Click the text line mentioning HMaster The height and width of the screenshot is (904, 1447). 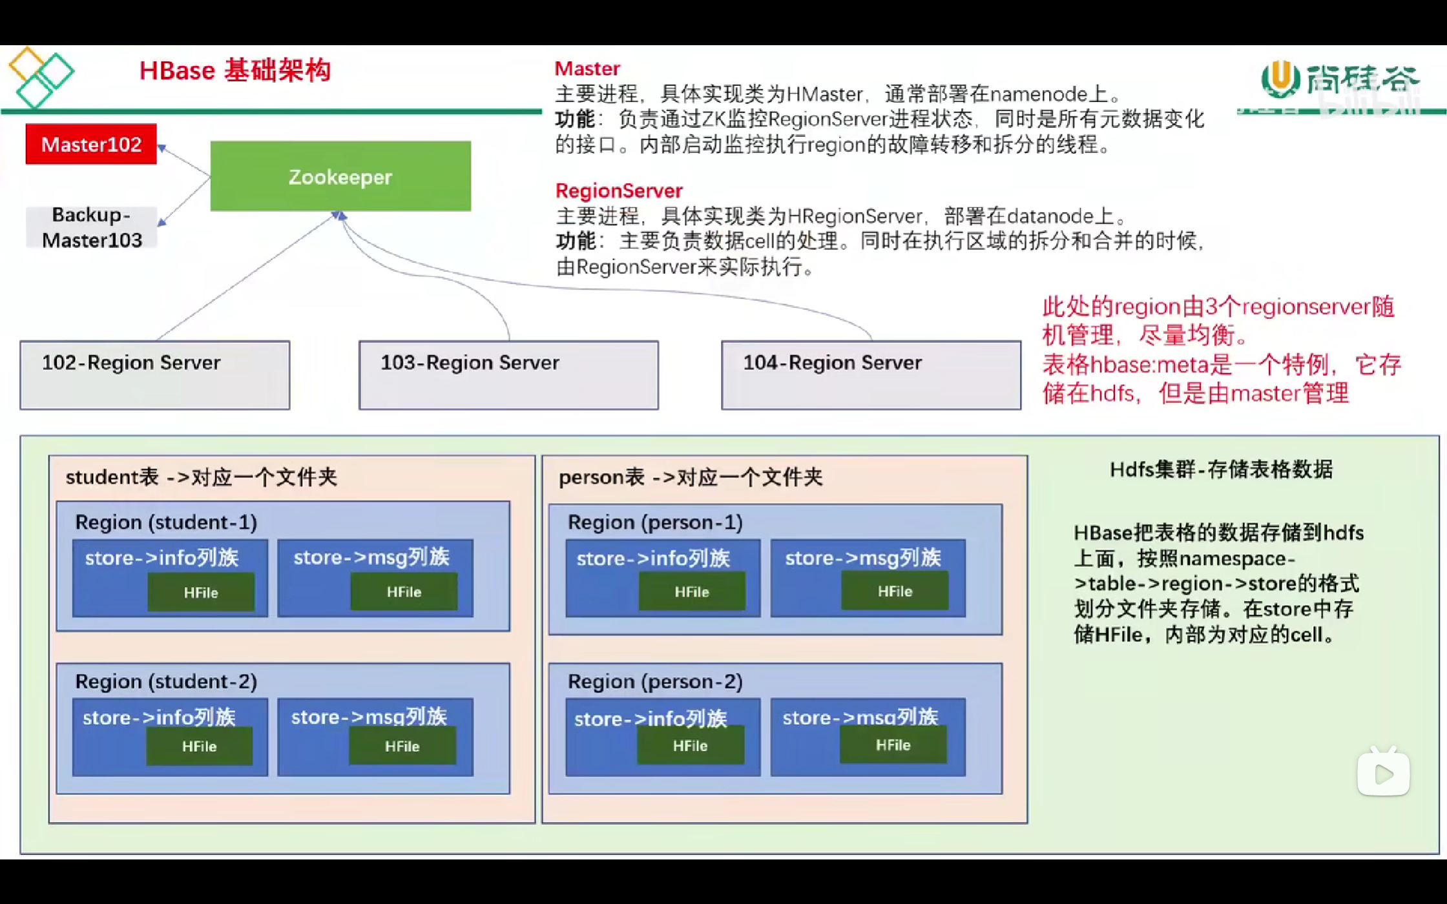pyautogui.click(x=840, y=94)
